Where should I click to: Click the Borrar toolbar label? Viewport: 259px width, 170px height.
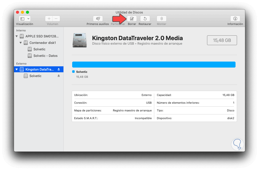click(132, 24)
